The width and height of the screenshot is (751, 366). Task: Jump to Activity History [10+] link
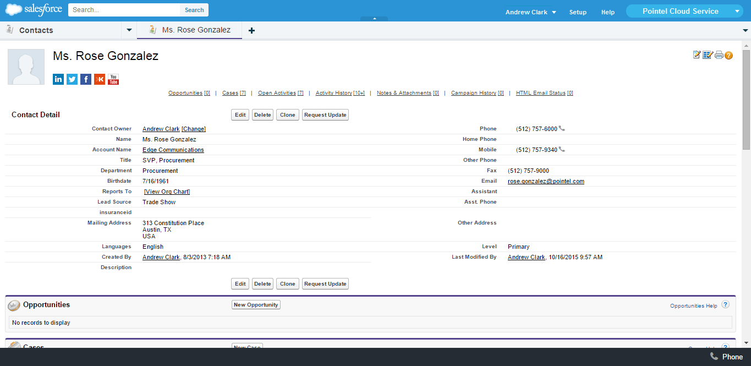340,93
